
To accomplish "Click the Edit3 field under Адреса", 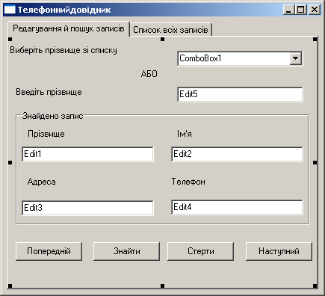I will point(87,208).
